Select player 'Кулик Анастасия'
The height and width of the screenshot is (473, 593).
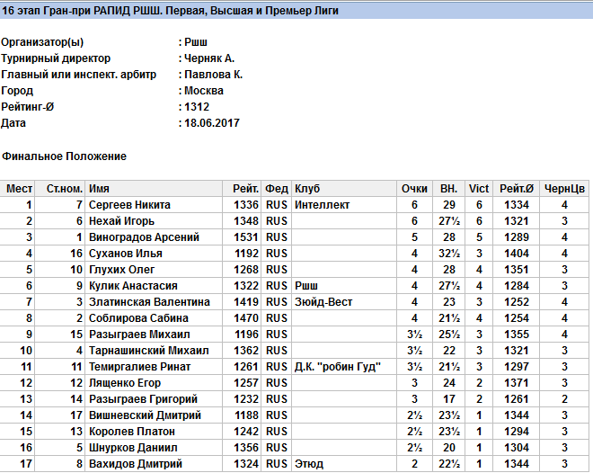pos(133,286)
